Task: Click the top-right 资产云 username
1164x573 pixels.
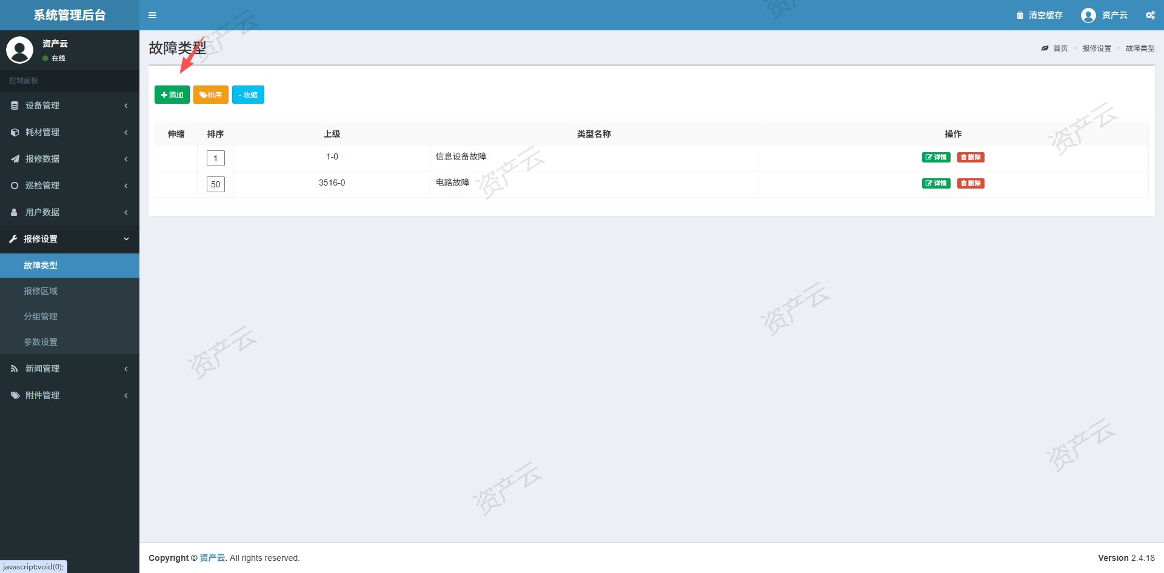Action: tap(1115, 15)
